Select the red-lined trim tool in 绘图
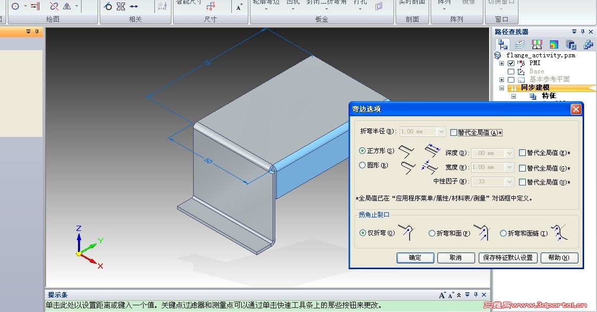This screenshot has width=597, height=312. [35, 6]
